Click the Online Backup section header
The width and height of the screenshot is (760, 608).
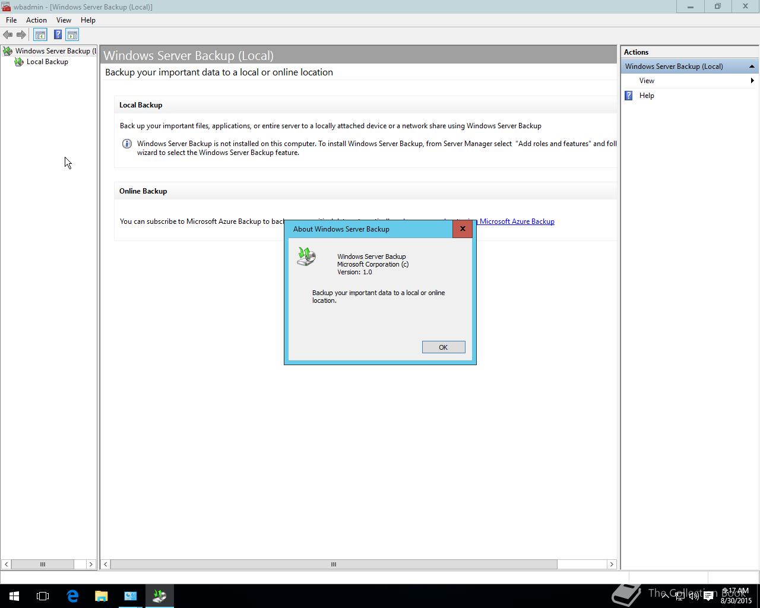[143, 191]
